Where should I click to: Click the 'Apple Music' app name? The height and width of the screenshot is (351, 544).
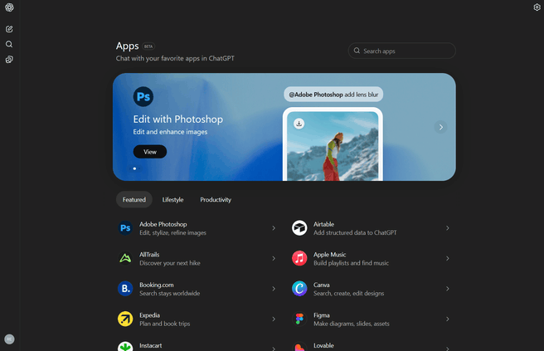pos(329,255)
